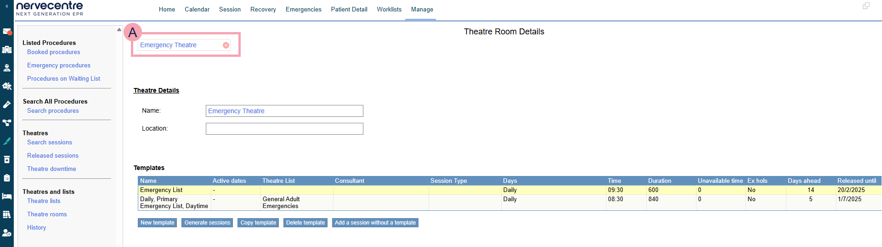Click the Generate sessions button
This screenshot has height=247, width=882.
click(x=207, y=223)
